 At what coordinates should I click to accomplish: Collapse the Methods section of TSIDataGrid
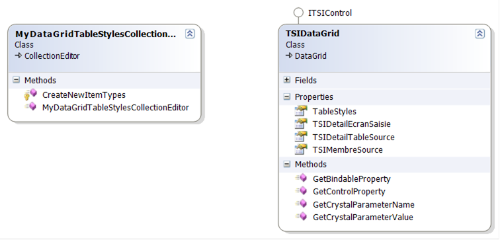(287, 164)
